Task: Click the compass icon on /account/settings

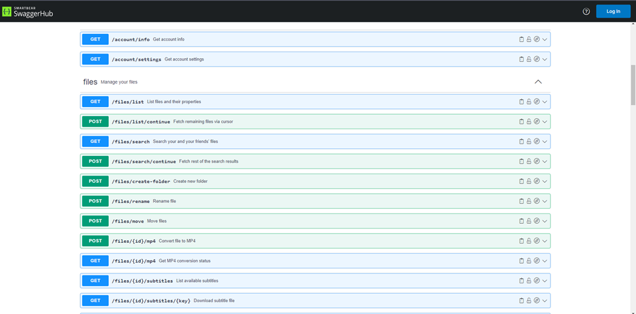Action: pos(537,59)
